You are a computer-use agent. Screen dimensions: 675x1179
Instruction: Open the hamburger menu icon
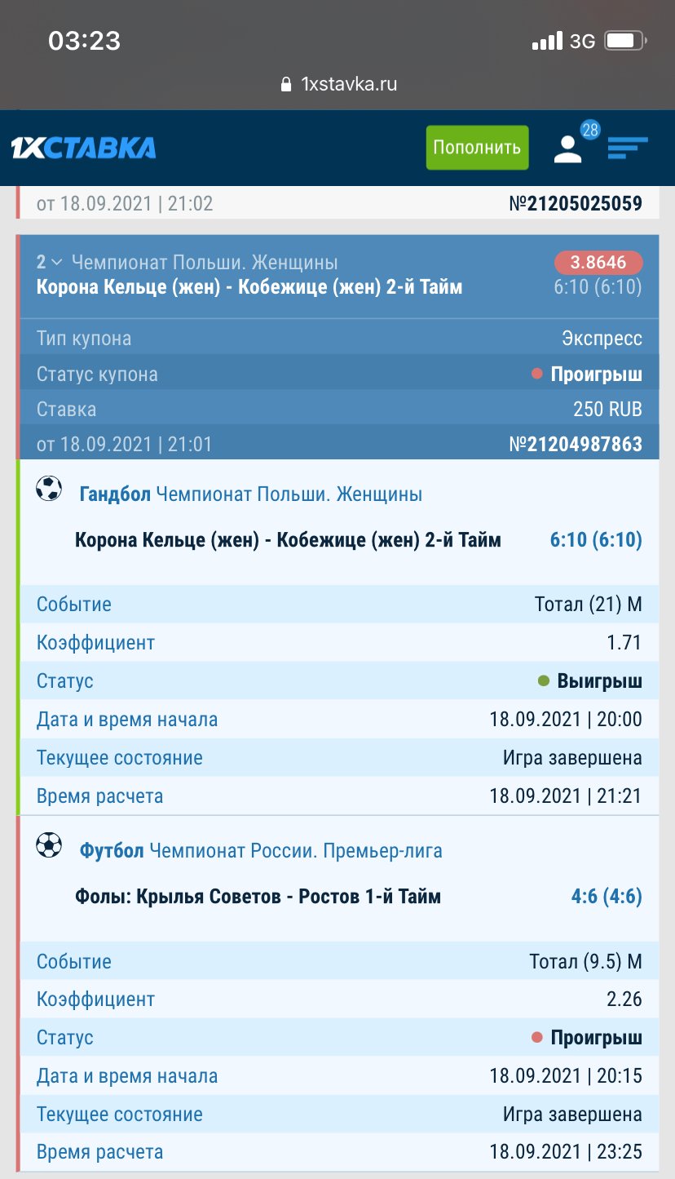click(627, 148)
